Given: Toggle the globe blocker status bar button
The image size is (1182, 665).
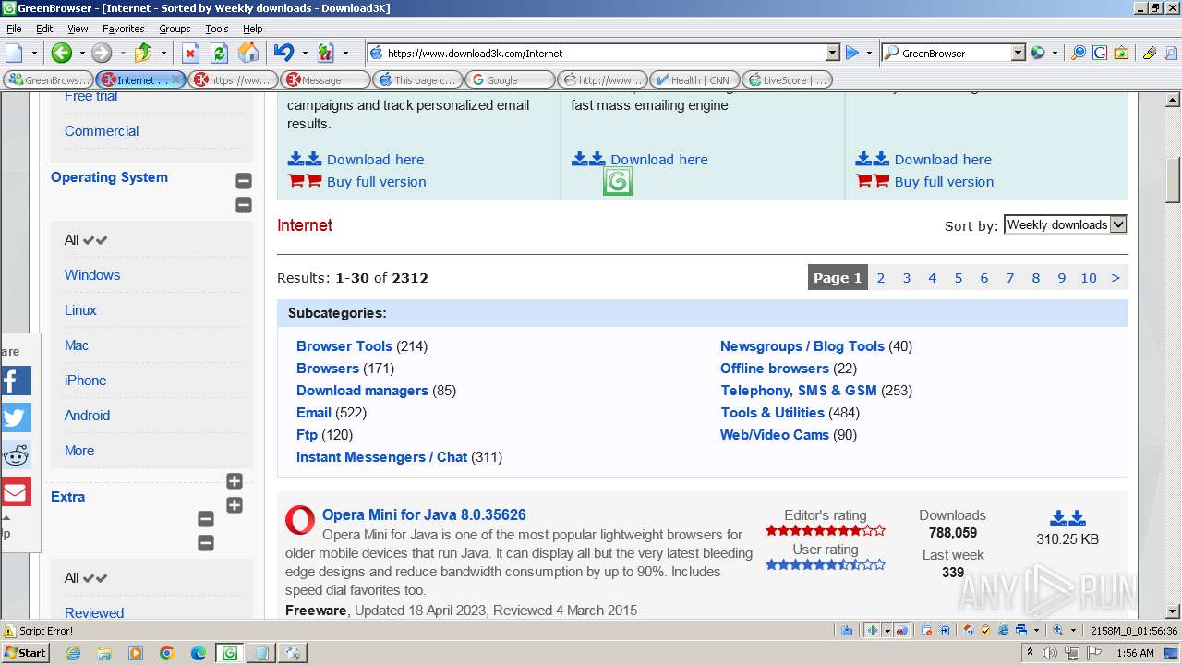Looking at the screenshot, I should pos(902,631).
